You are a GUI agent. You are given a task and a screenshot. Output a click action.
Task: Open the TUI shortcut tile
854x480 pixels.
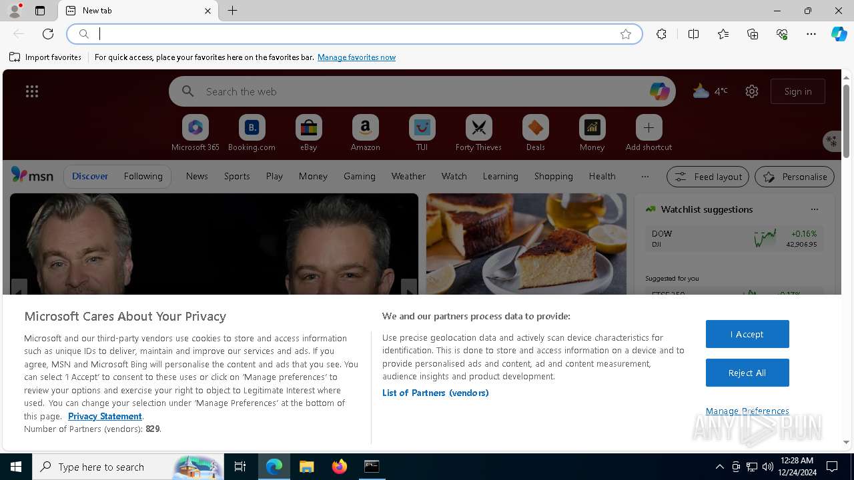422,133
